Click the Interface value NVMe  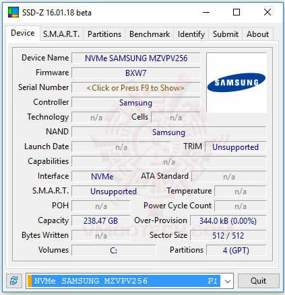click(102, 177)
